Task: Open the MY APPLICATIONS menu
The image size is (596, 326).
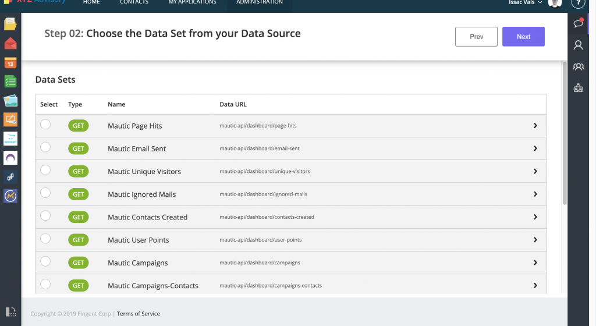Action: (x=192, y=2)
